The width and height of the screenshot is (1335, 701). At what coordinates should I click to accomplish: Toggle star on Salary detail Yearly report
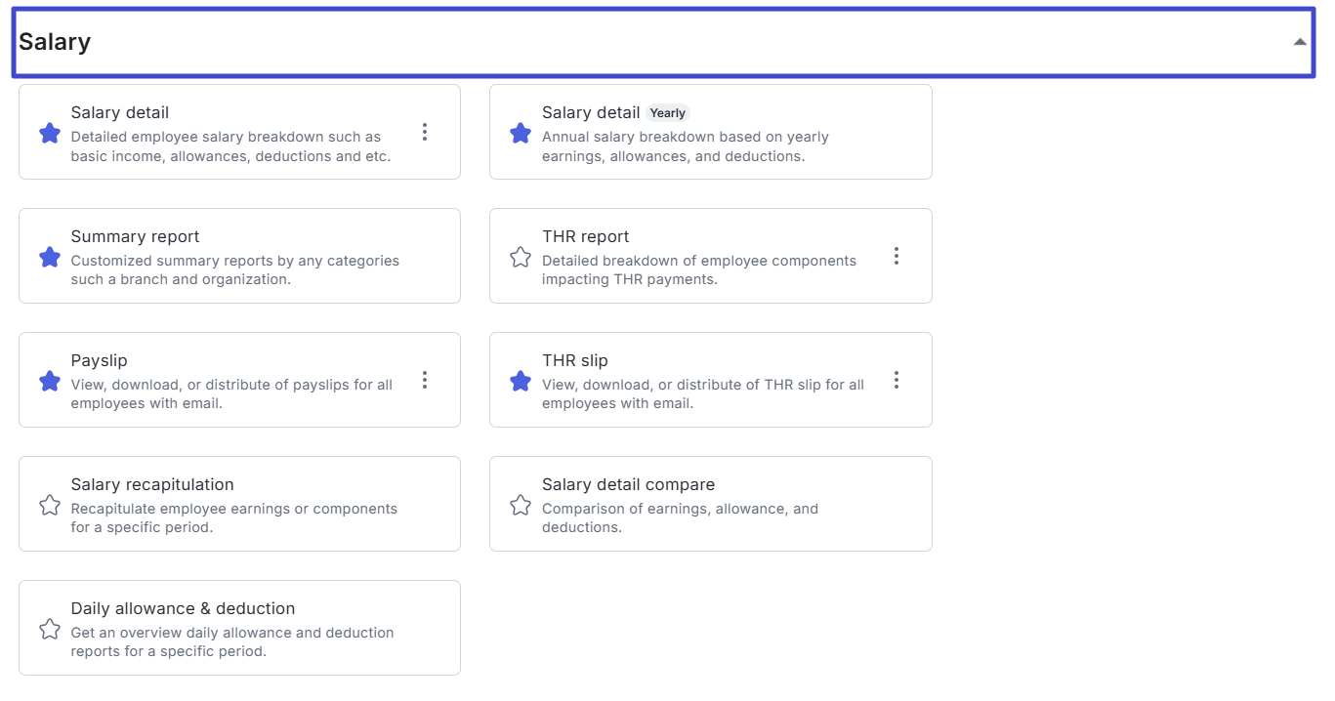coord(521,133)
